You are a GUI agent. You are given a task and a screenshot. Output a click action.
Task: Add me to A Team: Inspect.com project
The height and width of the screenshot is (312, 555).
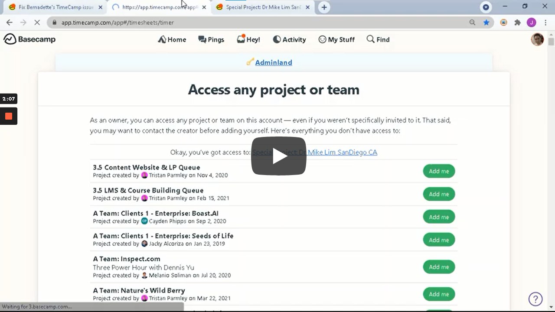tap(439, 267)
